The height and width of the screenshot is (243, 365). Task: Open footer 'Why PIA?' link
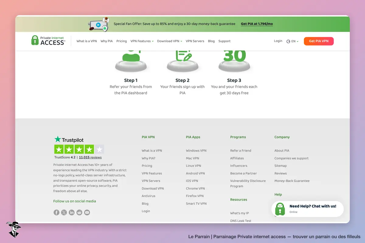pyautogui.click(x=148, y=158)
